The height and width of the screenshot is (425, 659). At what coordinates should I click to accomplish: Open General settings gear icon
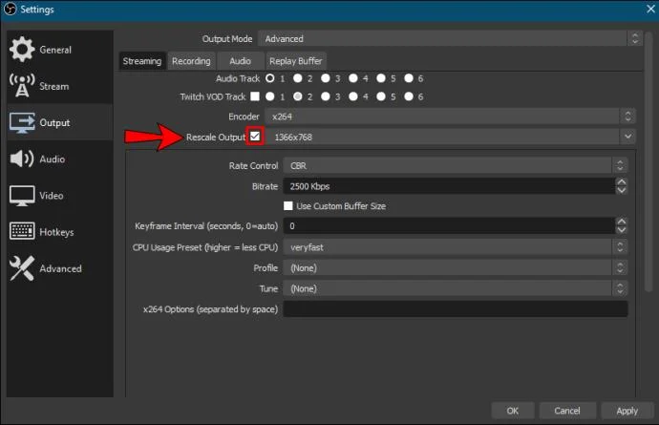pos(22,50)
